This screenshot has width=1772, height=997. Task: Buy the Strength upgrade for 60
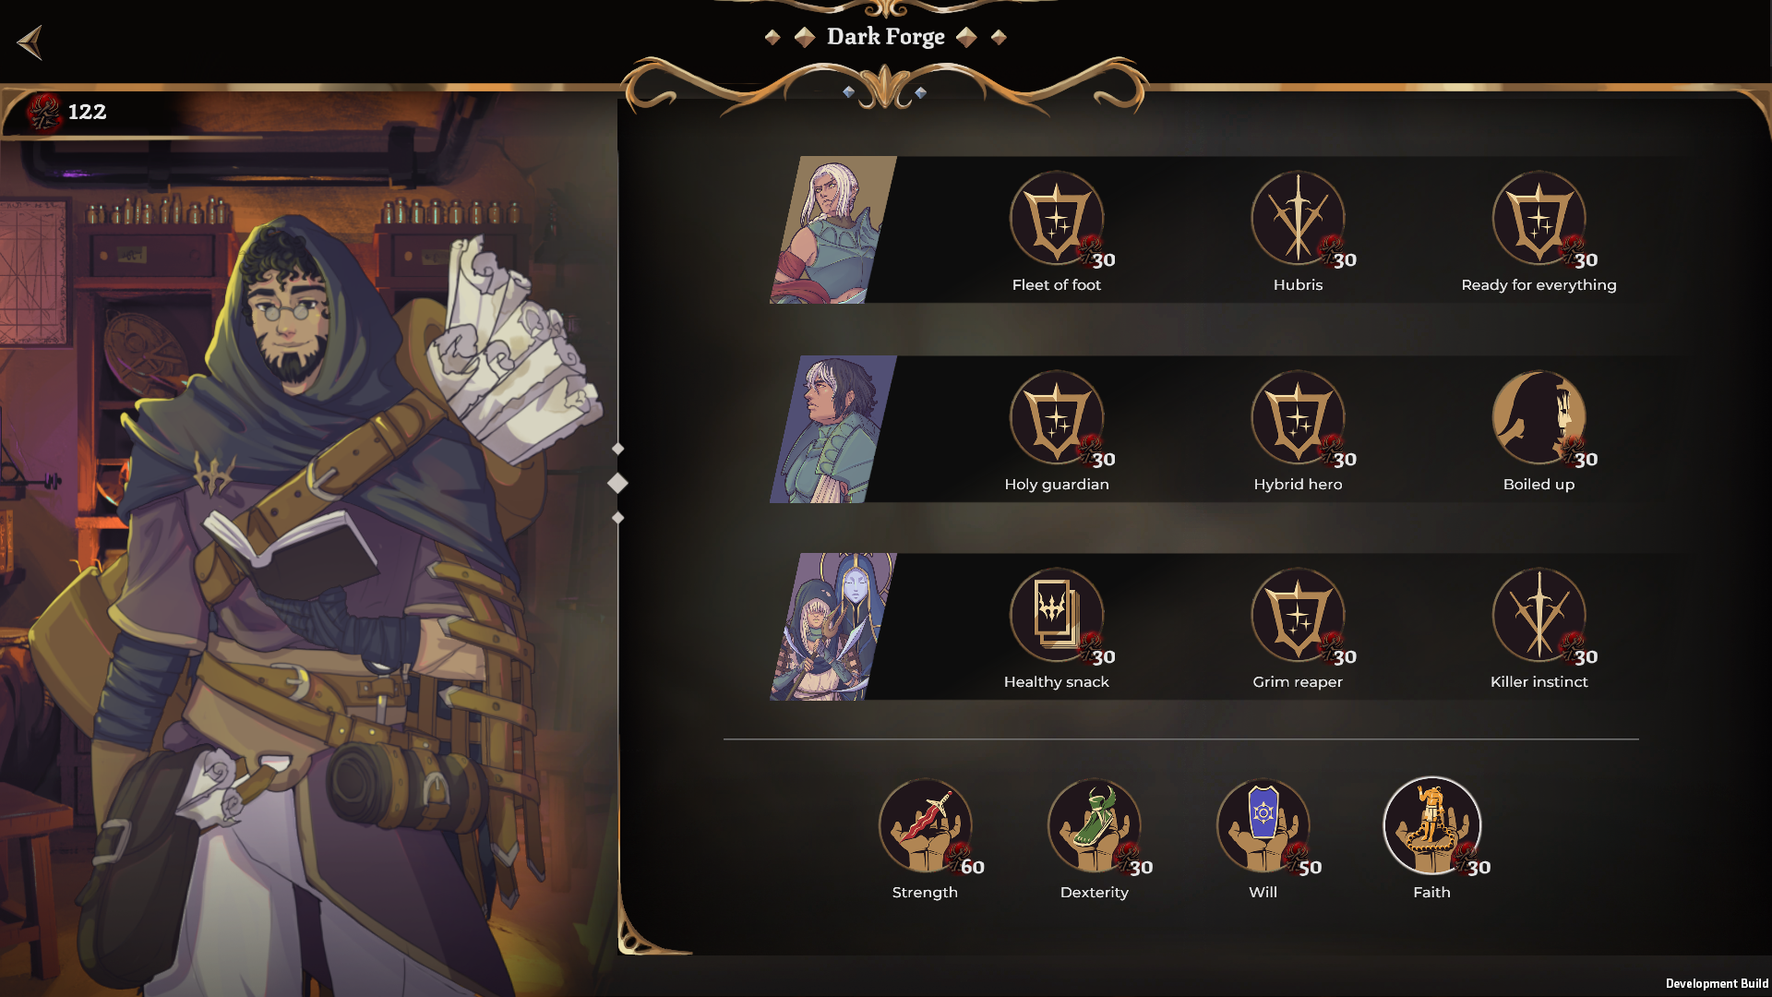tap(925, 826)
